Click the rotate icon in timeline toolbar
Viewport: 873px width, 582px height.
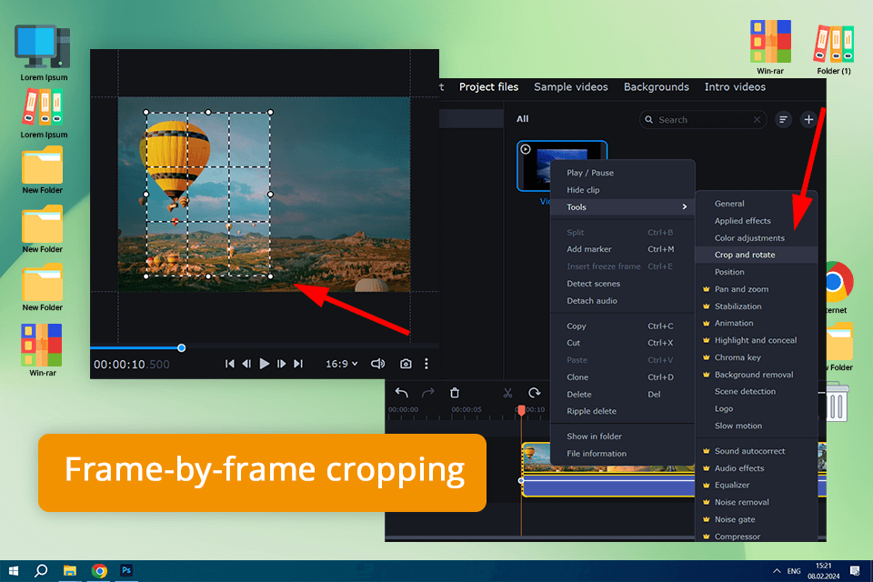pos(535,393)
